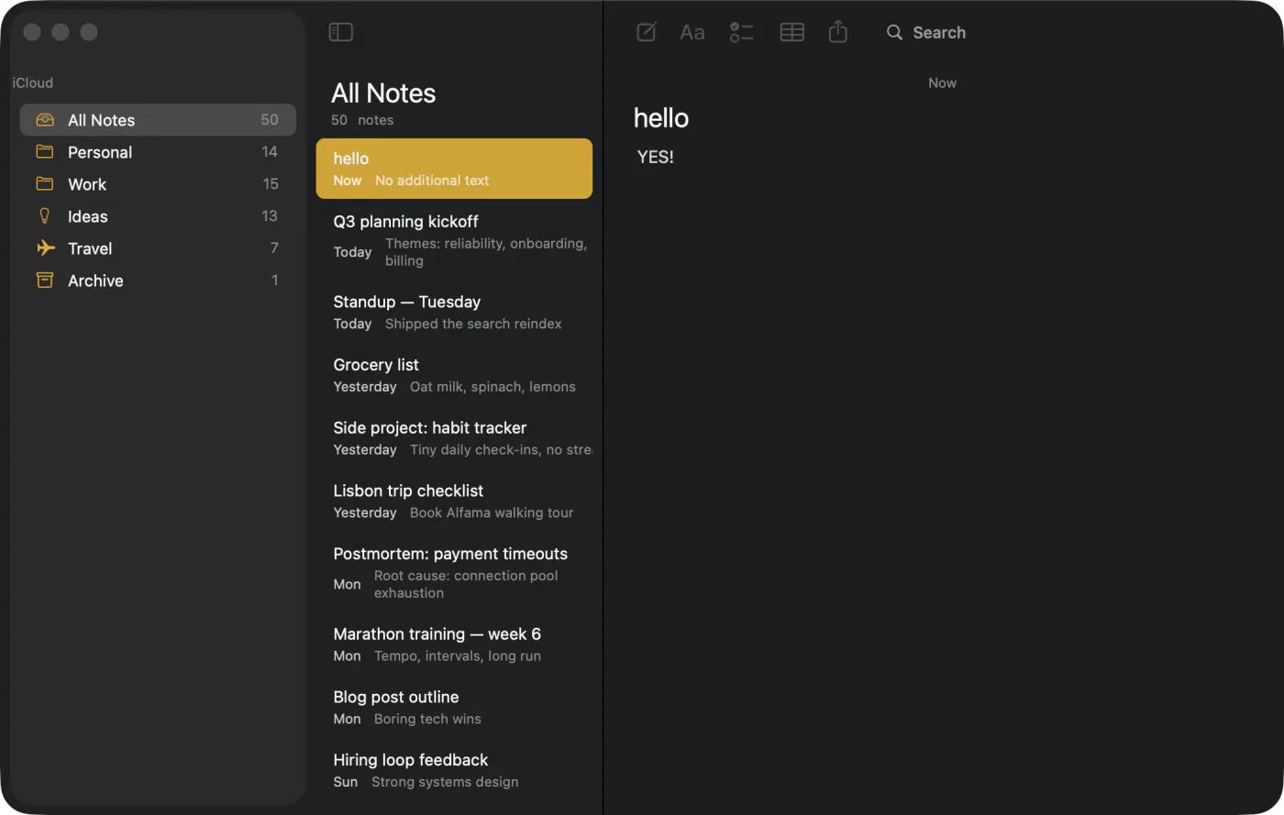The image size is (1284, 815).
Task: Click the Archive box icon
Action: [x=45, y=281]
